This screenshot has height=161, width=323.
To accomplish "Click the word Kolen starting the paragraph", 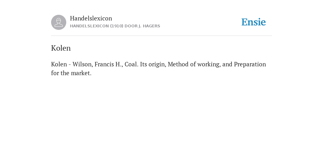I will tap(59, 64).
